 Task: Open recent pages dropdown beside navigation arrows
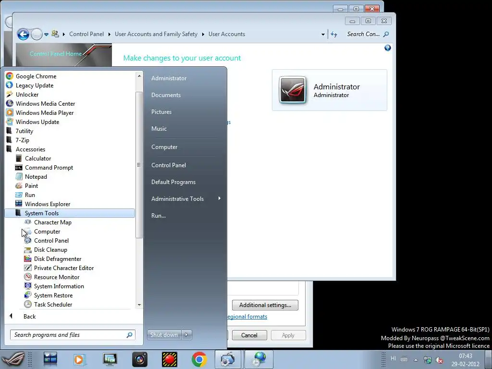46,35
